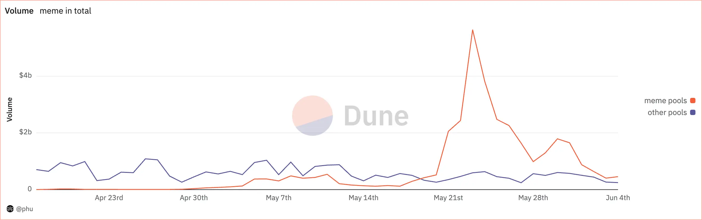Click the Jun 4th date label
The image size is (702, 220).
(x=618, y=198)
